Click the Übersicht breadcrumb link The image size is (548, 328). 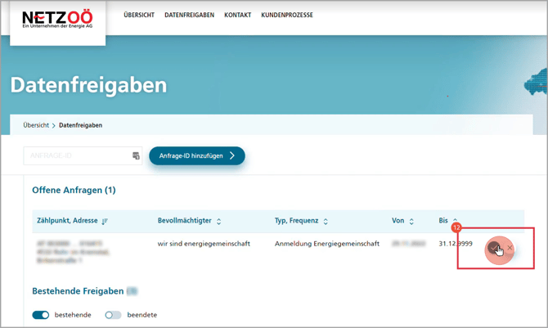pos(36,125)
